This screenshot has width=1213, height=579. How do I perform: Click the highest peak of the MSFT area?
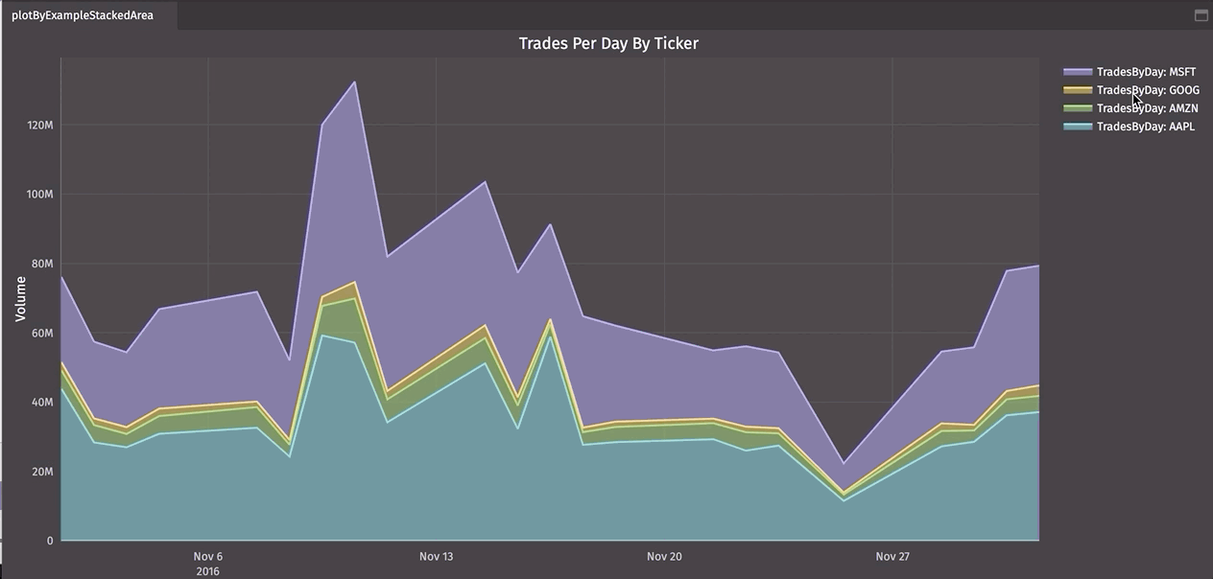pos(355,82)
